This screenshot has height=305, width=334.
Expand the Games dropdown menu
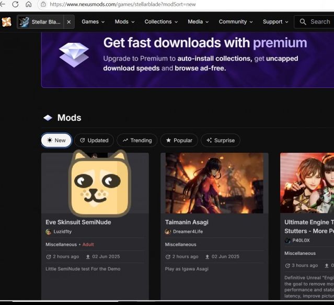pos(93,22)
